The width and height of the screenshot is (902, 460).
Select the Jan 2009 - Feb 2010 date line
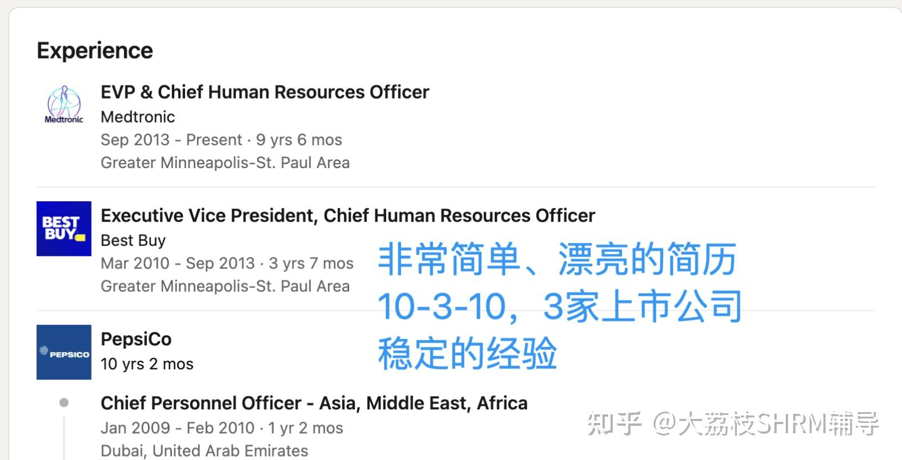(222, 428)
